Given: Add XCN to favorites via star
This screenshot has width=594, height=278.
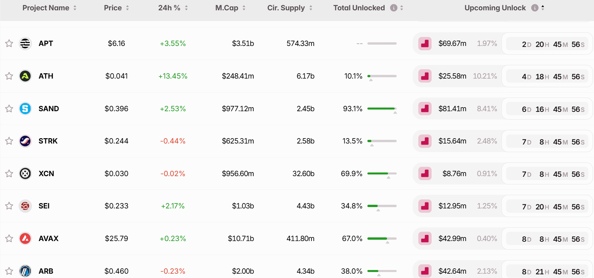Looking at the screenshot, I should [x=9, y=174].
